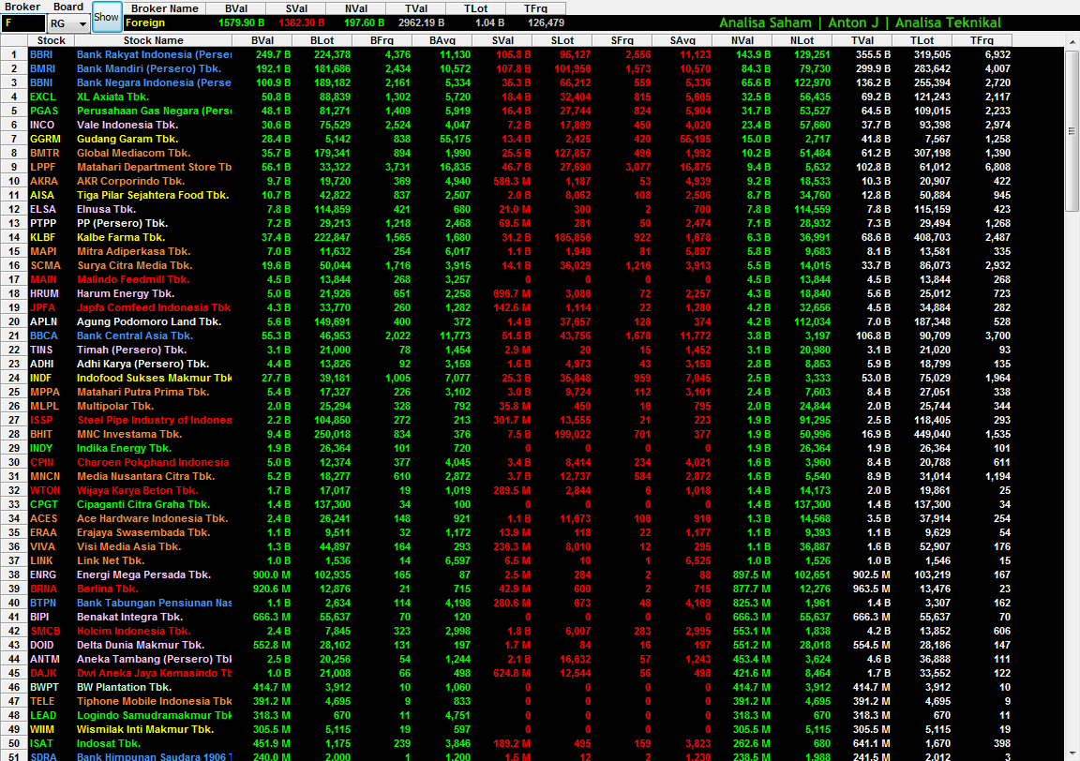Click the scroll down arrow
The height and width of the screenshot is (761, 1080).
[x=1072, y=754]
